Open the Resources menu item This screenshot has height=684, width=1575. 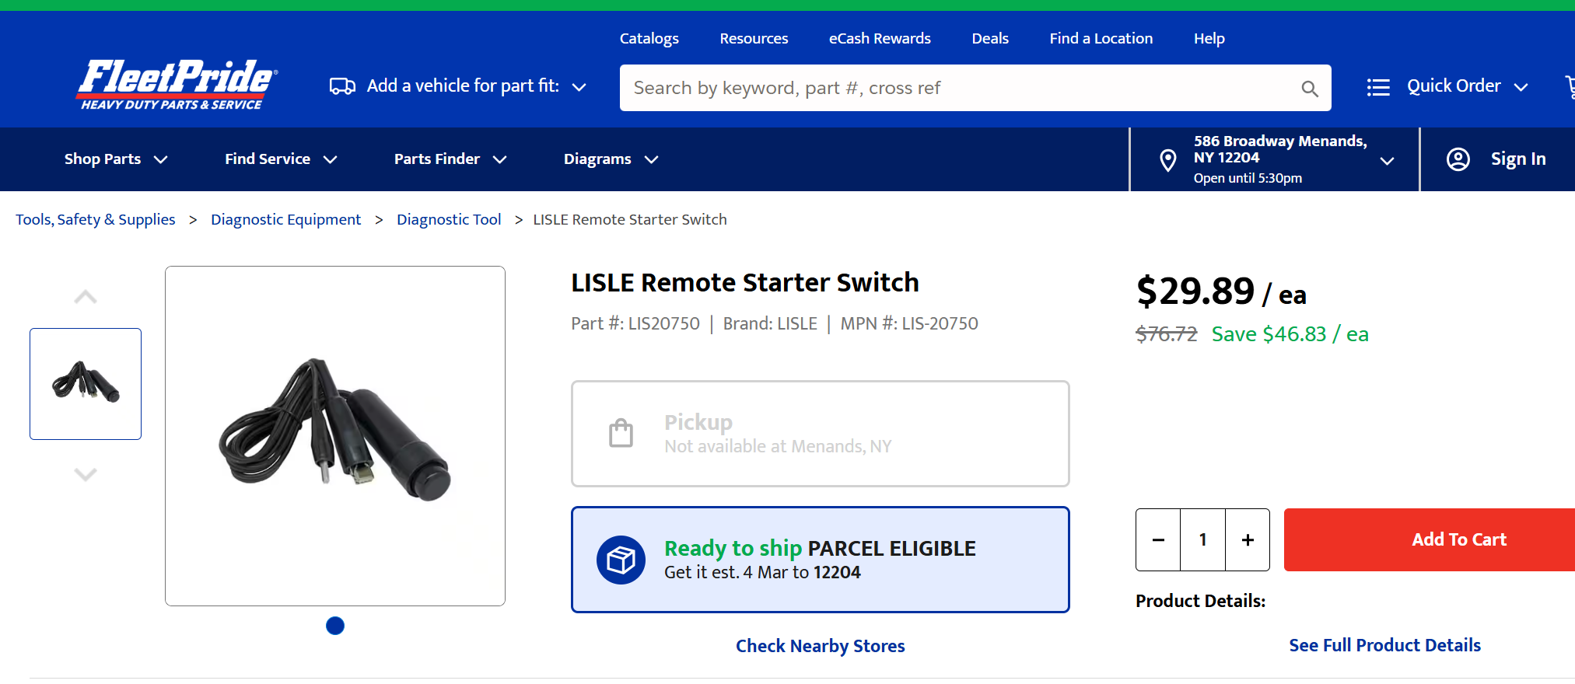click(x=754, y=38)
